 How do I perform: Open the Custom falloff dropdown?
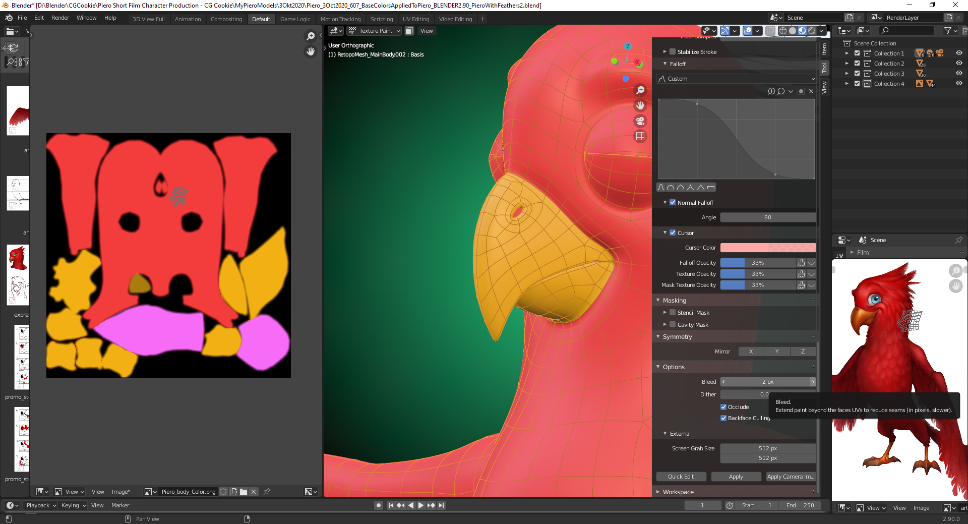coord(736,79)
